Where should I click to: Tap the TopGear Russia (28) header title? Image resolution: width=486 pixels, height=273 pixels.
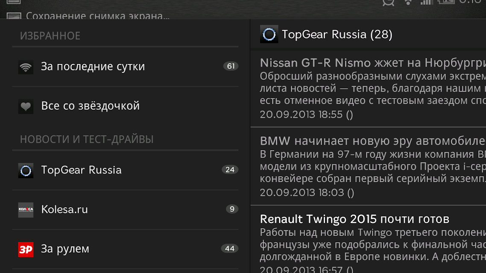(337, 35)
